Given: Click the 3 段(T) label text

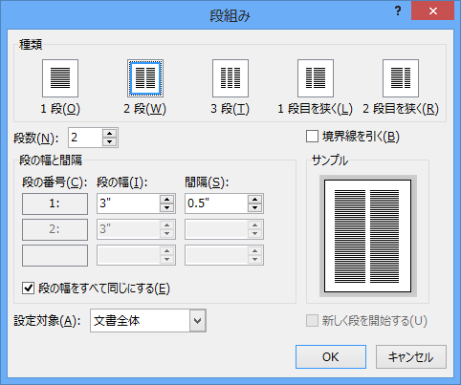Looking at the screenshot, I should coord(230,109).
